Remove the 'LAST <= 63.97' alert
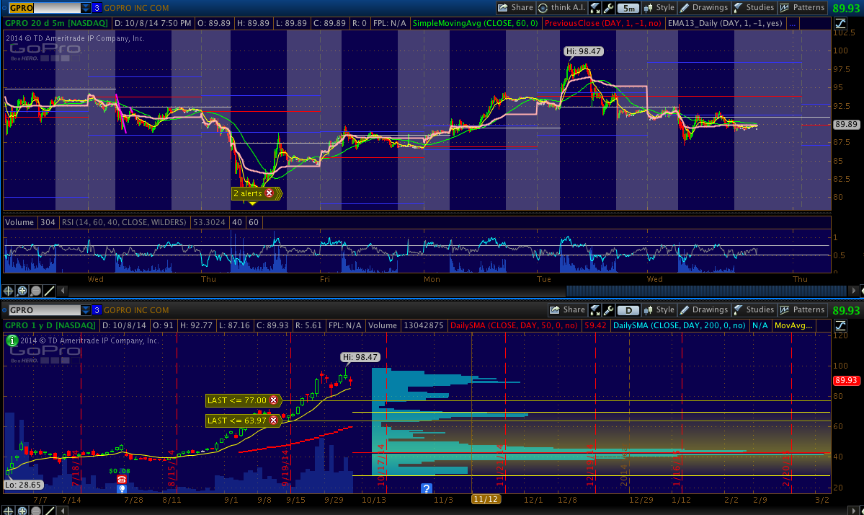This screenshot has width=864, height=515. click(274, 421)
